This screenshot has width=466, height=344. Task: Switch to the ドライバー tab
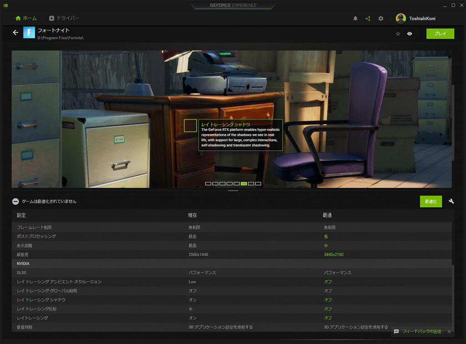point(64,18)
